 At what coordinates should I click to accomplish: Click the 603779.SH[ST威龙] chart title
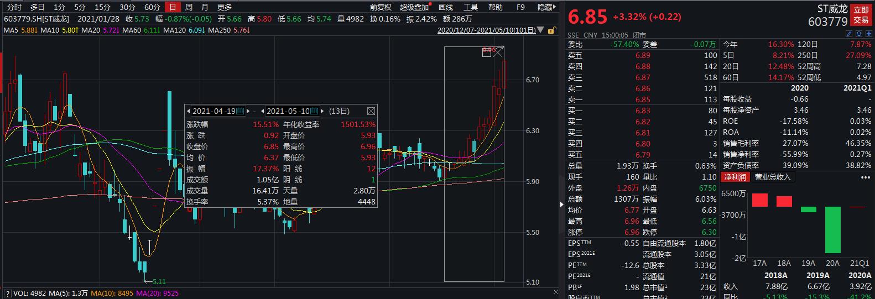38,18
